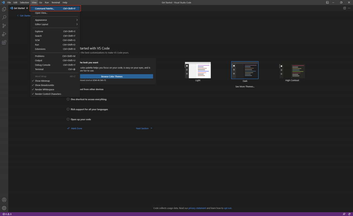Click the VS Code logo in the title bar
Image resolution: width=353 pixels, height=216 pixels.
(x=3, y=2)
